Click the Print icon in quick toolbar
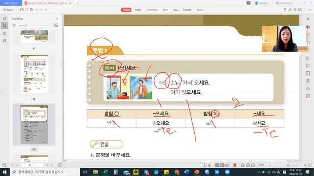Image resolution: width=314 pixels, height=176 pixels. click(31, 10)
